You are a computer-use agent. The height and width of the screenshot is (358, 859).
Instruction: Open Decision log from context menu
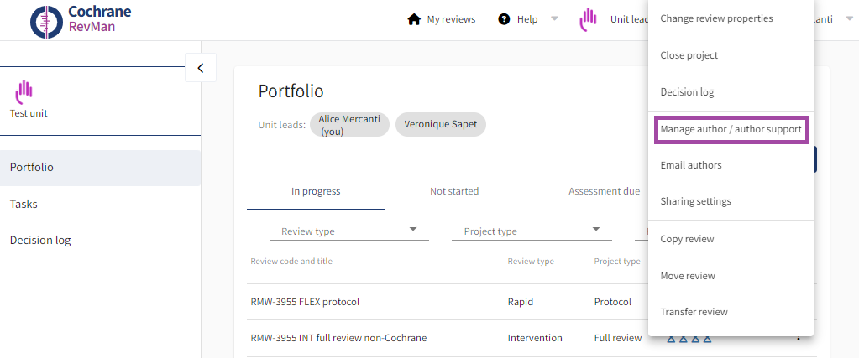tap(687, 92)
